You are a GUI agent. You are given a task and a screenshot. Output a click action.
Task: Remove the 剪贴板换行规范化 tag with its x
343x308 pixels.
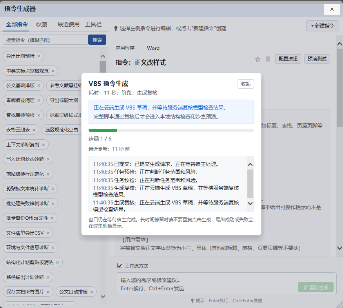(48, 174)
